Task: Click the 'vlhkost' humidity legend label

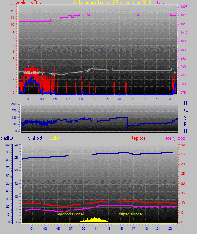Action: [35, 138]
